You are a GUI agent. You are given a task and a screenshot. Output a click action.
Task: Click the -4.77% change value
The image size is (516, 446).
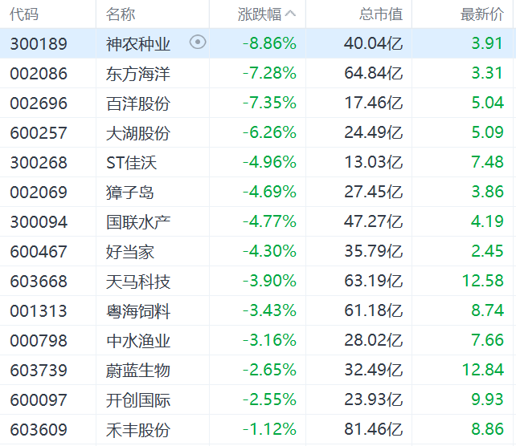coord(269,221)
